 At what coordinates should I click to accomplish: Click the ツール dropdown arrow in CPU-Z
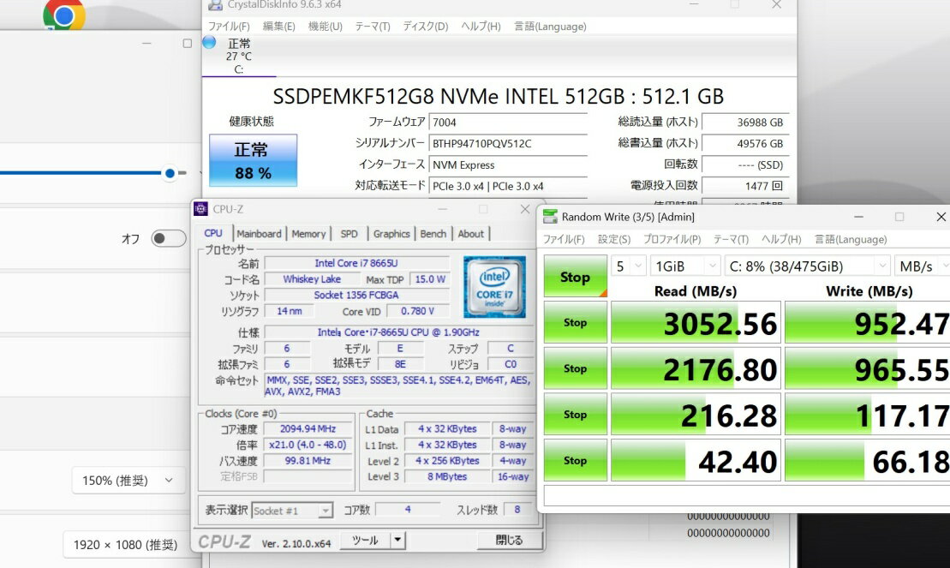(397, 540)
